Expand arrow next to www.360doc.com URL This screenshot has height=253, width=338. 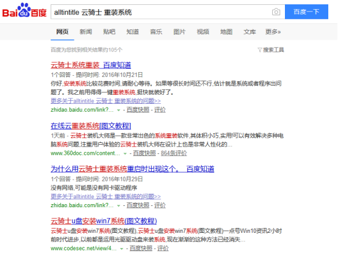(x=125, y=154)
